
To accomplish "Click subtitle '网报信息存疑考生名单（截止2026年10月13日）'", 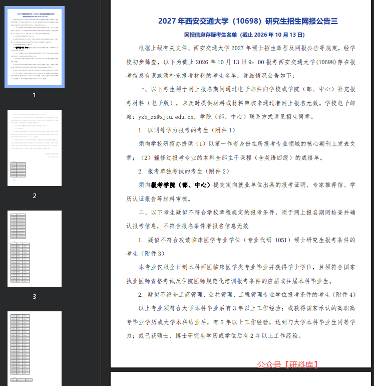I will click(x=244, y=35).
